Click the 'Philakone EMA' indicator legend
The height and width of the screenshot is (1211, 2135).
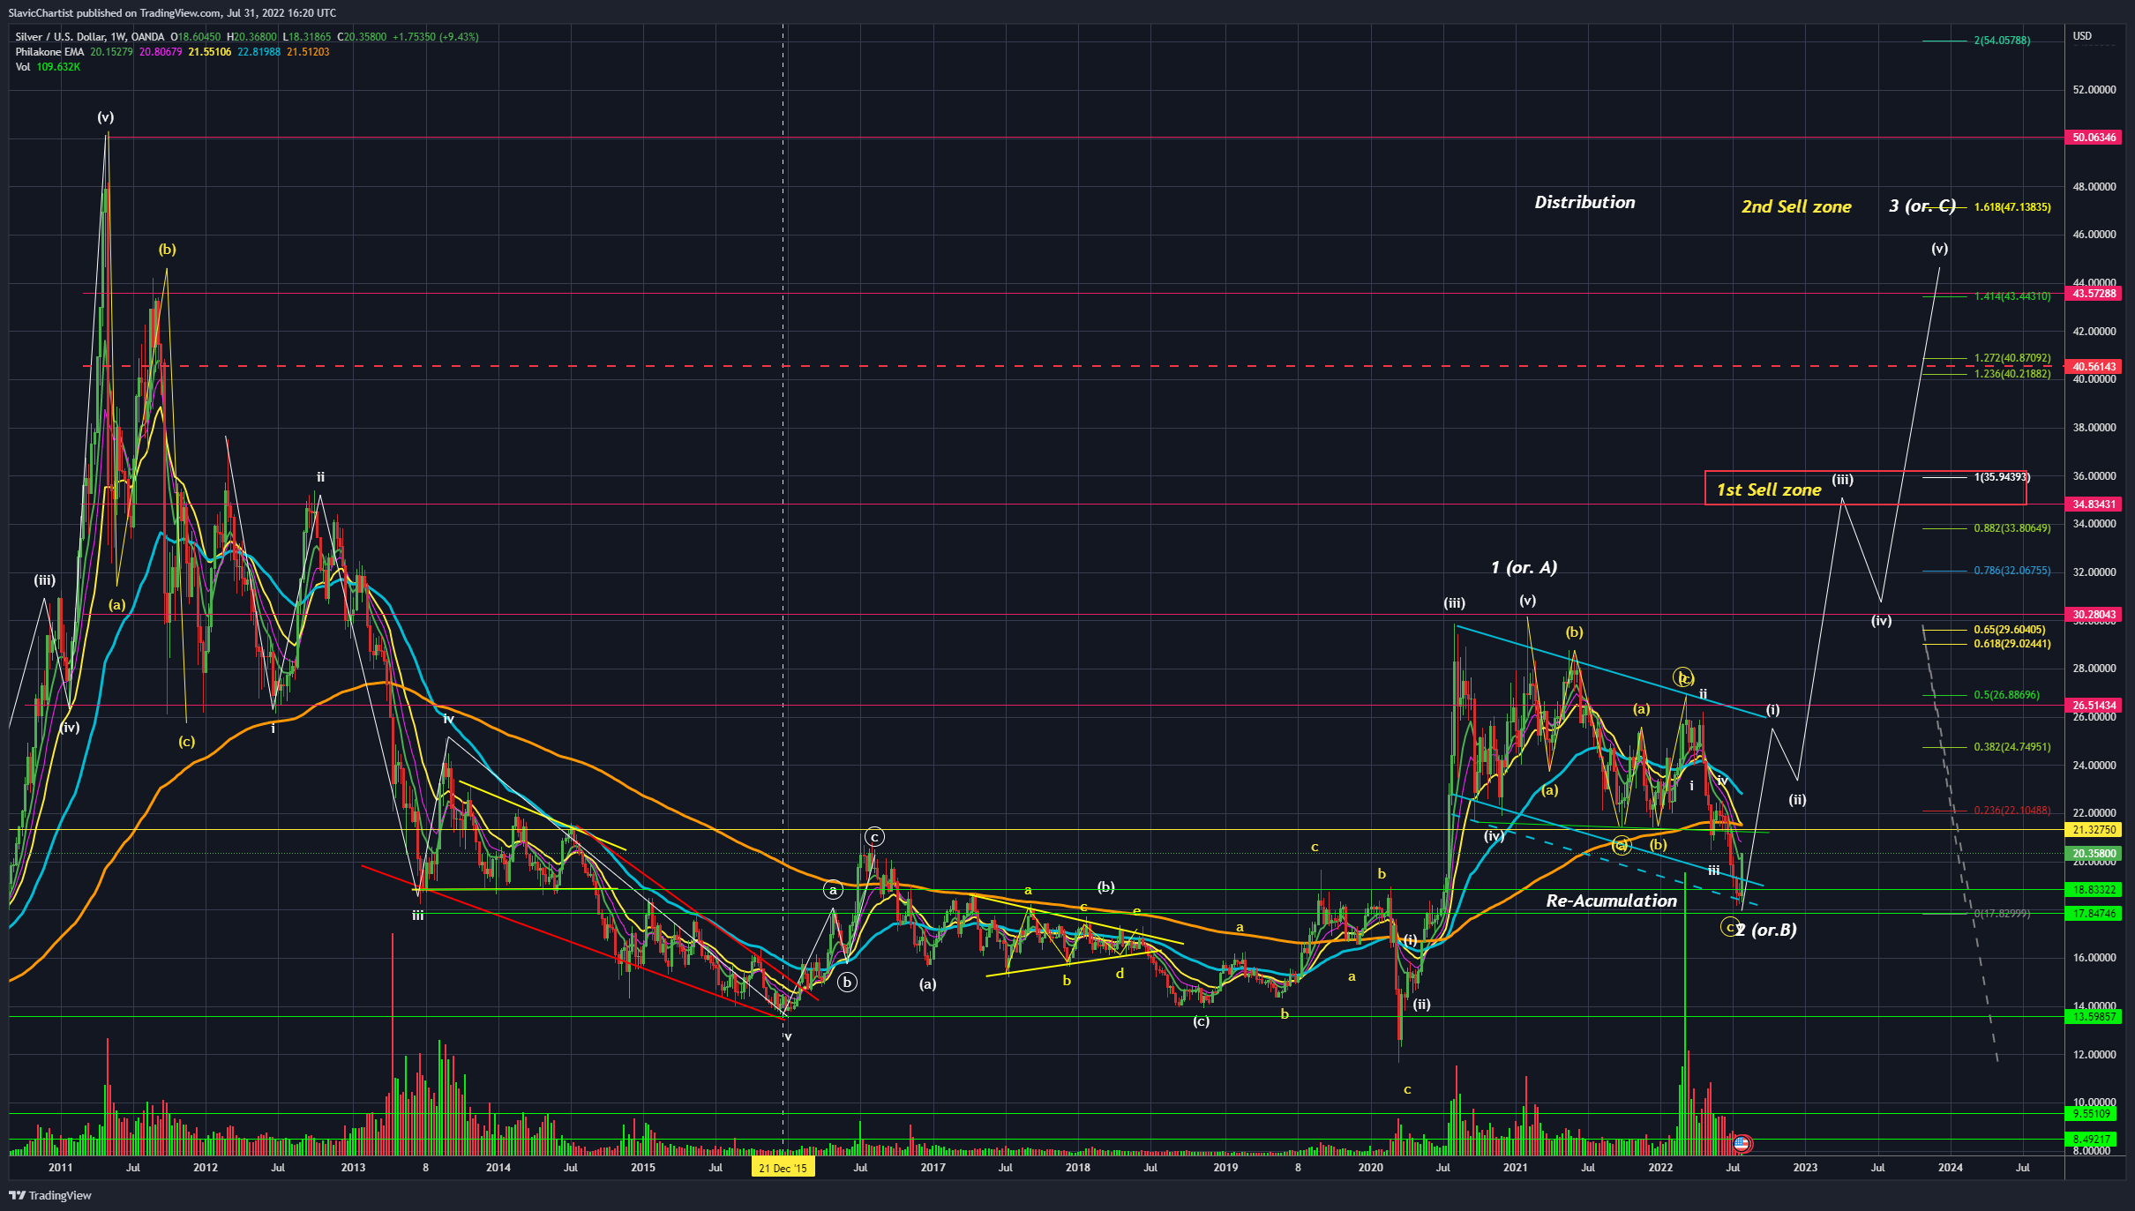point(49,52)
